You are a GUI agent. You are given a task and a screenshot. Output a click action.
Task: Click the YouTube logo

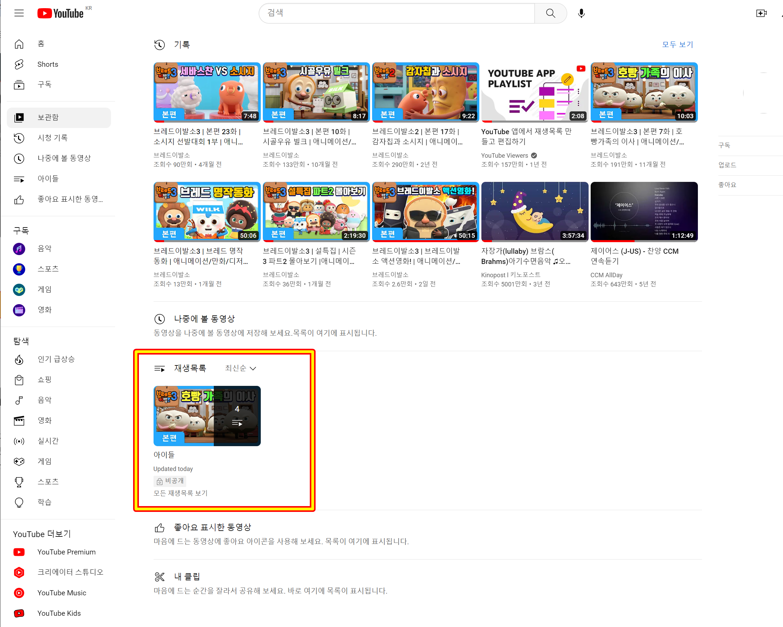(61, 13)
